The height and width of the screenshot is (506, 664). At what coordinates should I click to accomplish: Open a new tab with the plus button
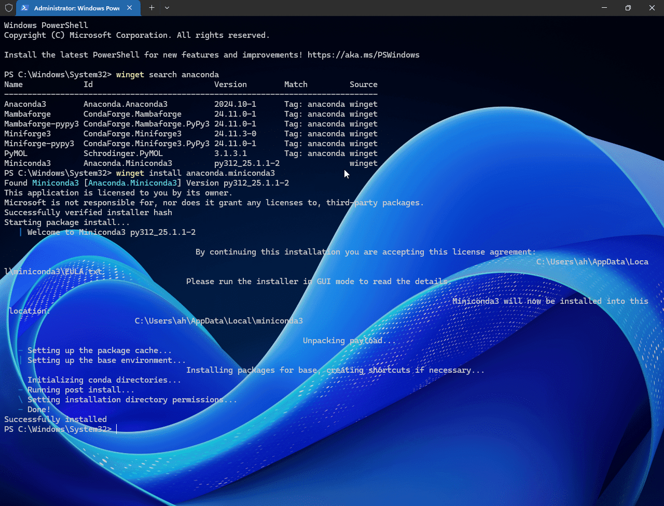click(151, 8)
